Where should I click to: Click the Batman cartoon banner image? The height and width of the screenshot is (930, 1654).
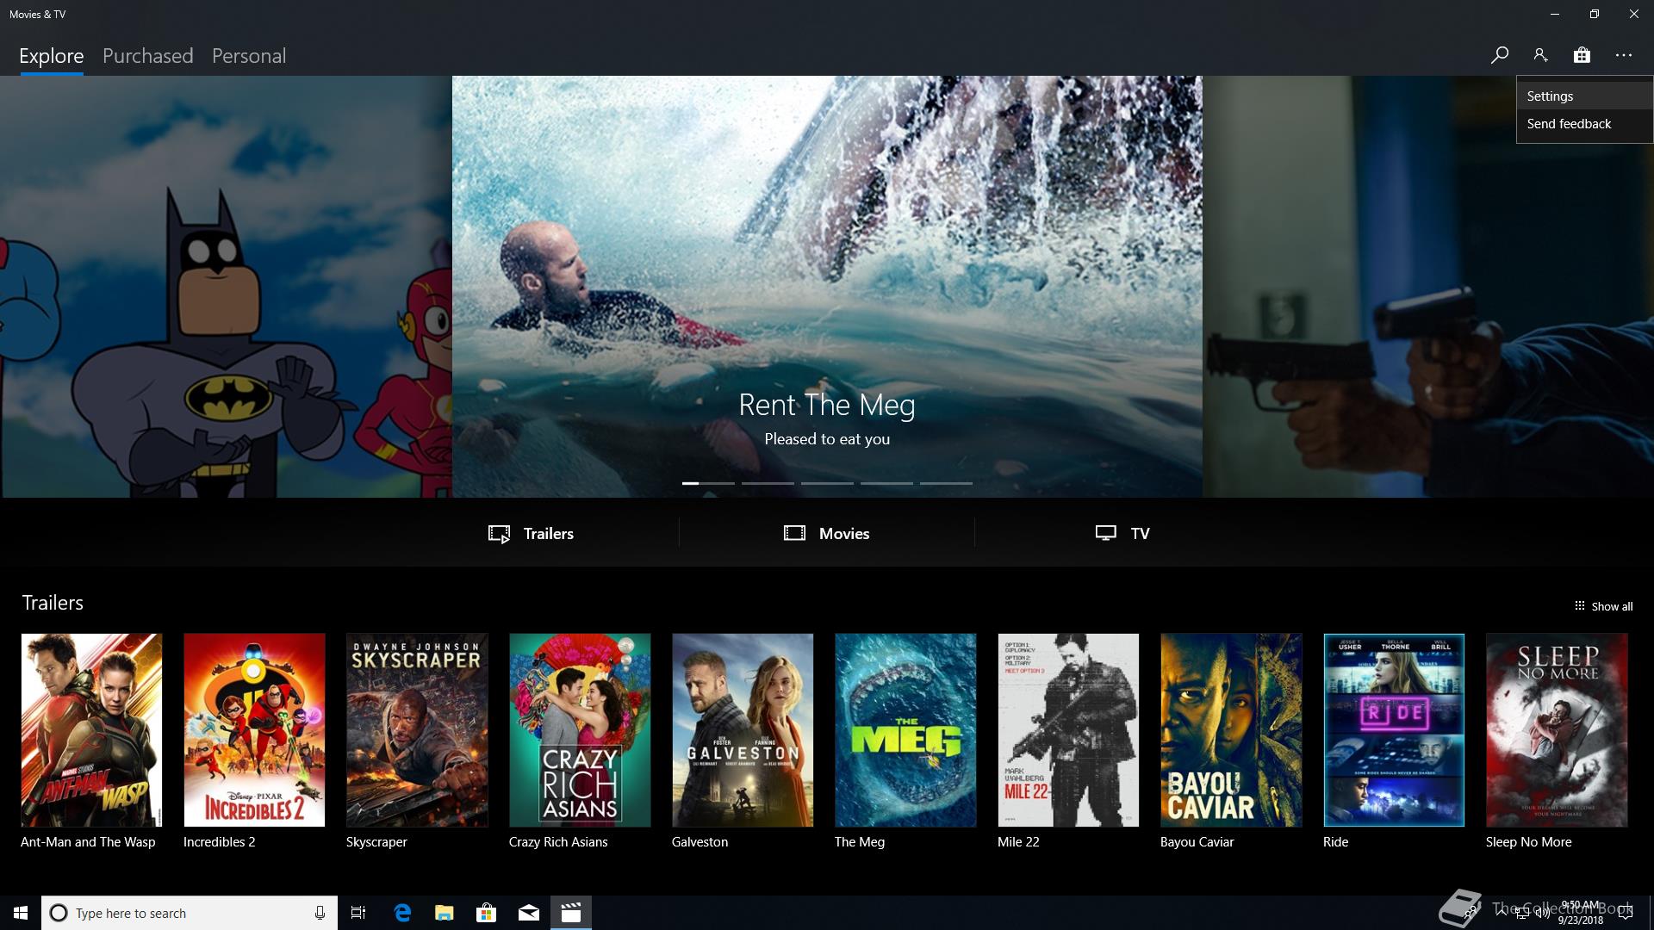(x=226, y=286)
